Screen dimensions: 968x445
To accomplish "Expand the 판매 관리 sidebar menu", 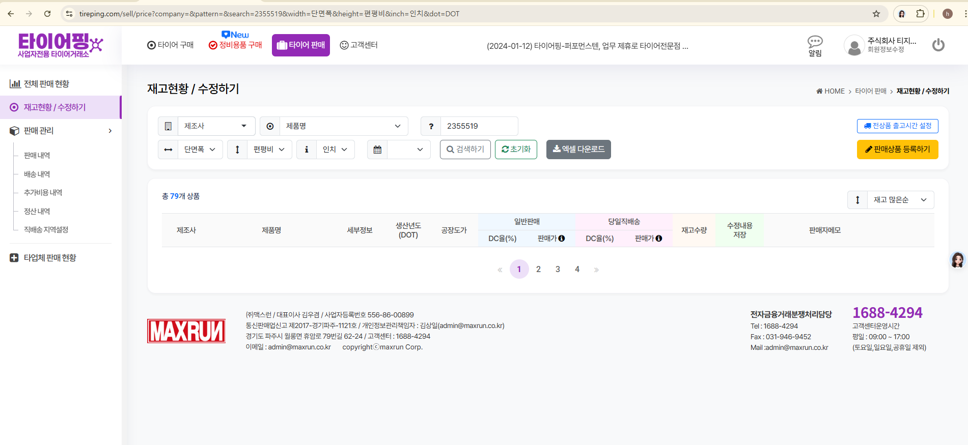I will pyautogui.click(x=61, y=131).
